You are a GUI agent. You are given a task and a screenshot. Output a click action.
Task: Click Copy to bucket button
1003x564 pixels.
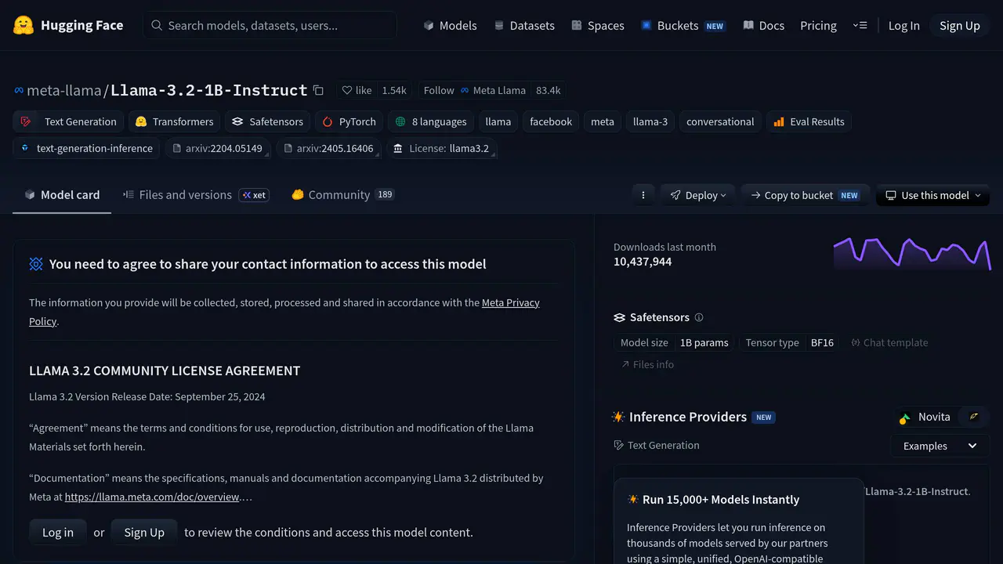point(806,195)
